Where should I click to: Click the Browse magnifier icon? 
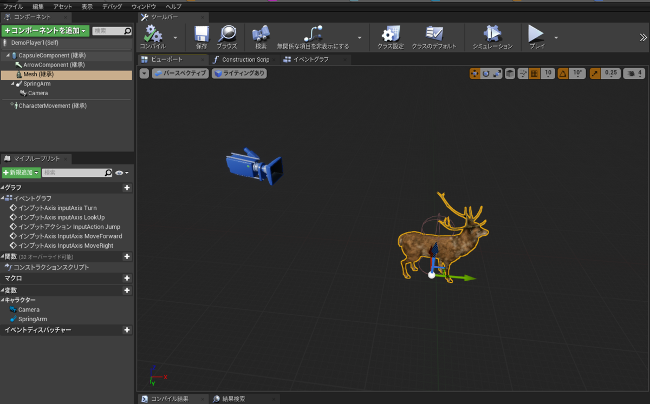coord(227,34)
